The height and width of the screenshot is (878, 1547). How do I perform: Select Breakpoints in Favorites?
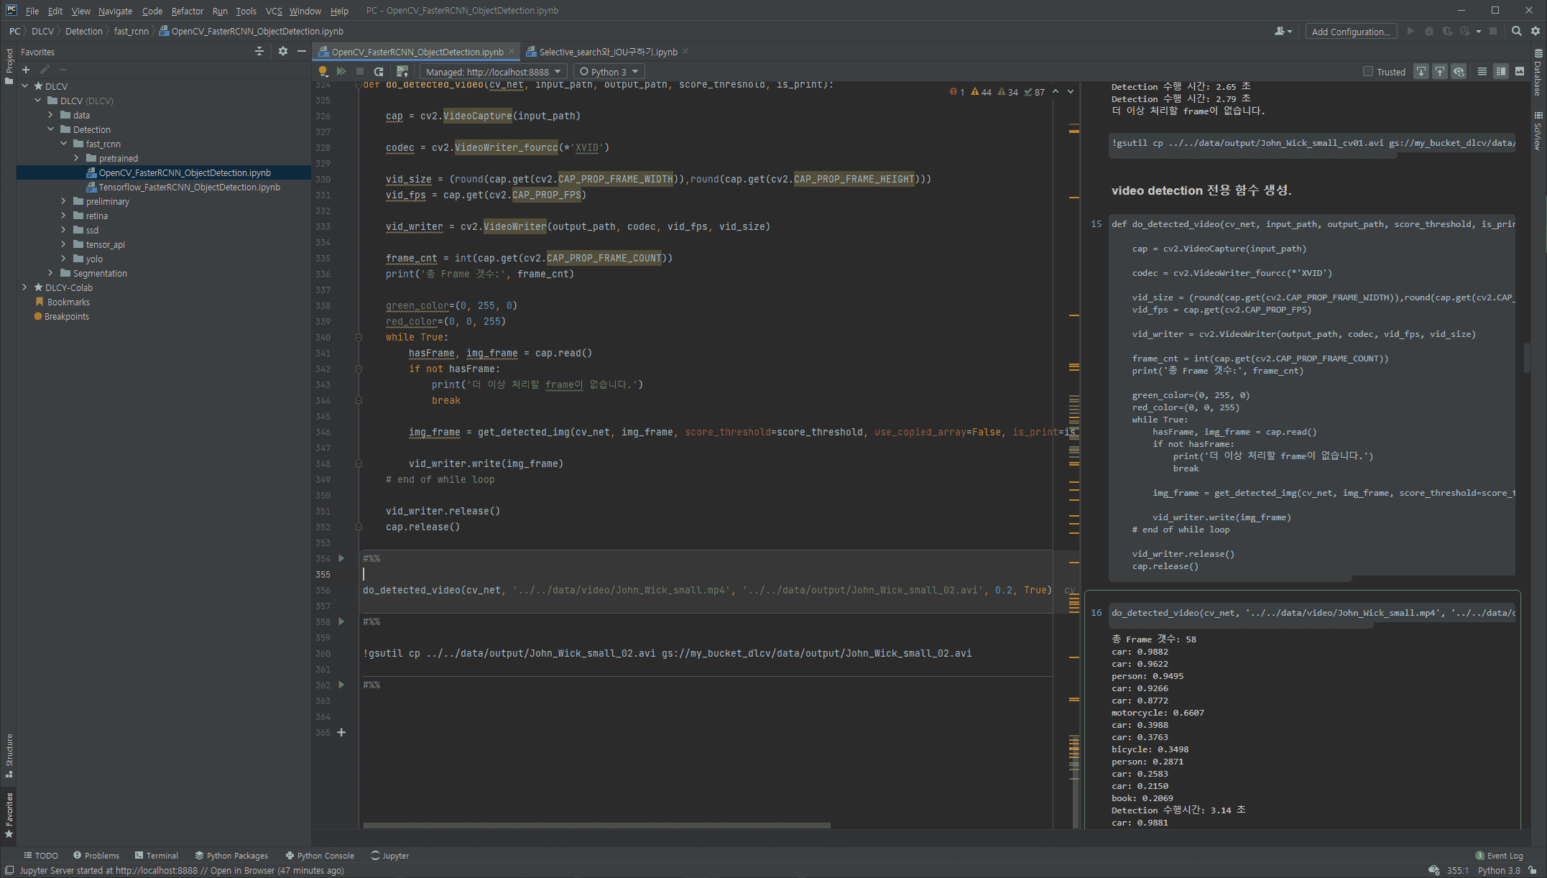67,316
